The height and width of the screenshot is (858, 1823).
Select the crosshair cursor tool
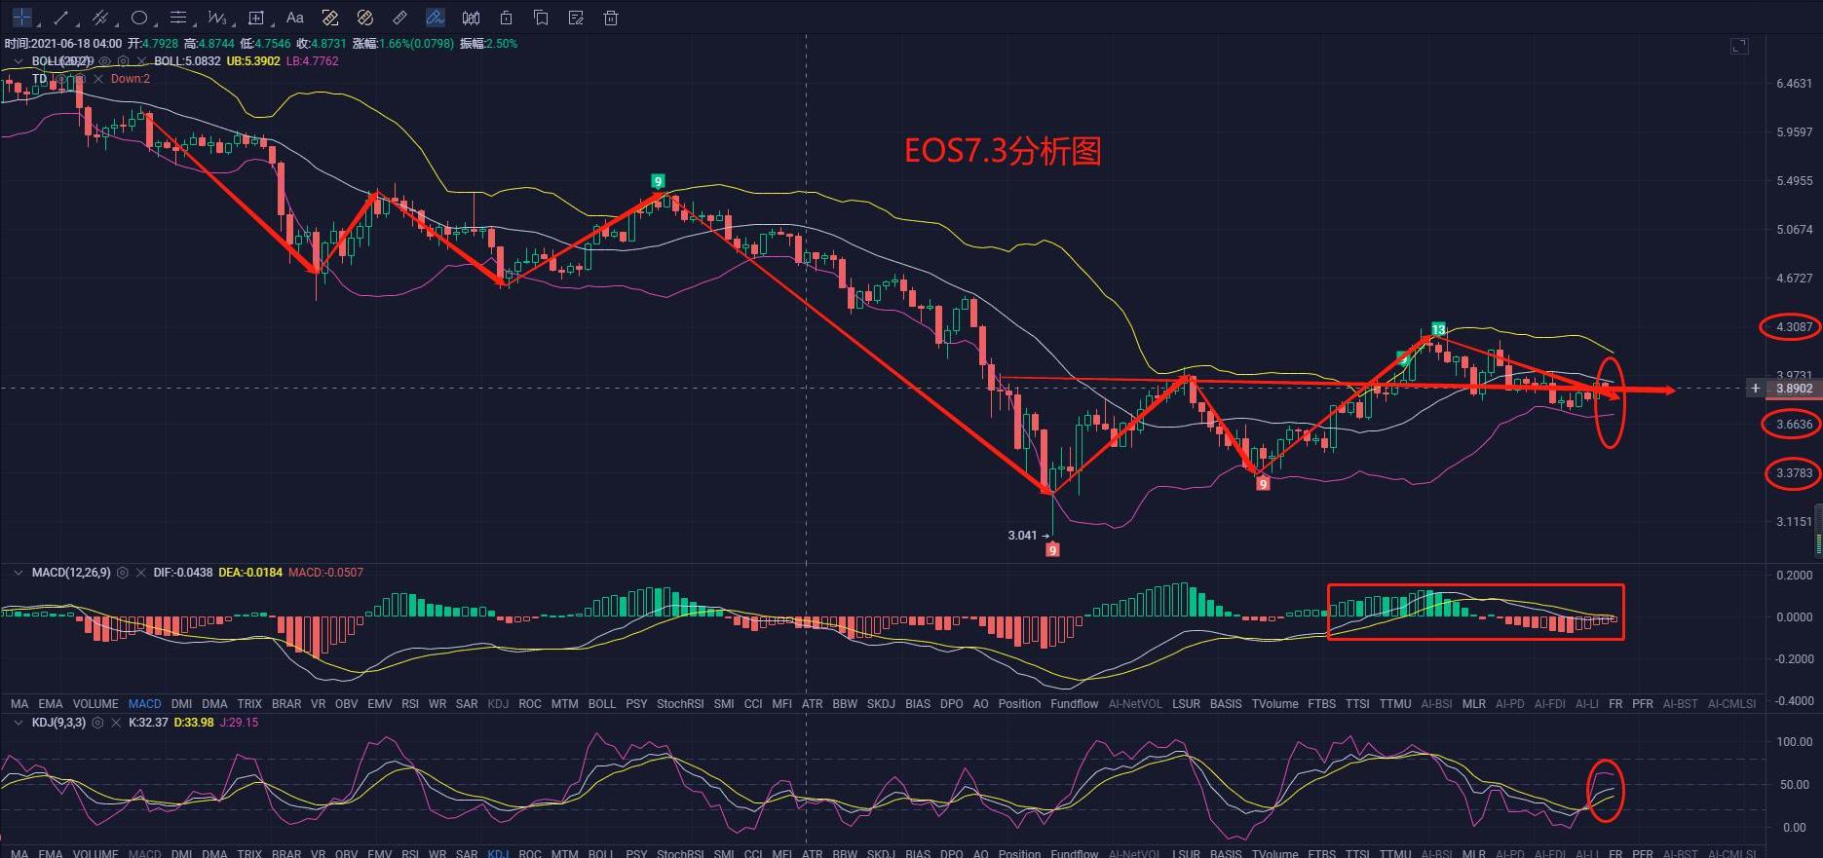(x=21, y=18)
